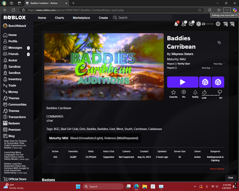Turn on Notify for this game
Screen dimensions: 239x191
pyautogui.click(x=195, y=94)
